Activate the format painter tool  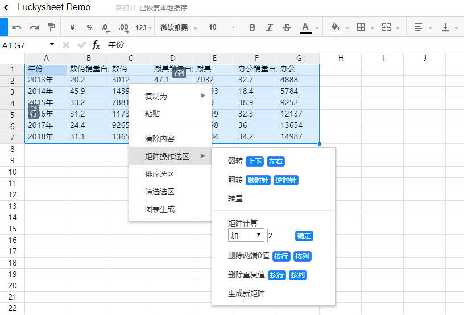51,27
